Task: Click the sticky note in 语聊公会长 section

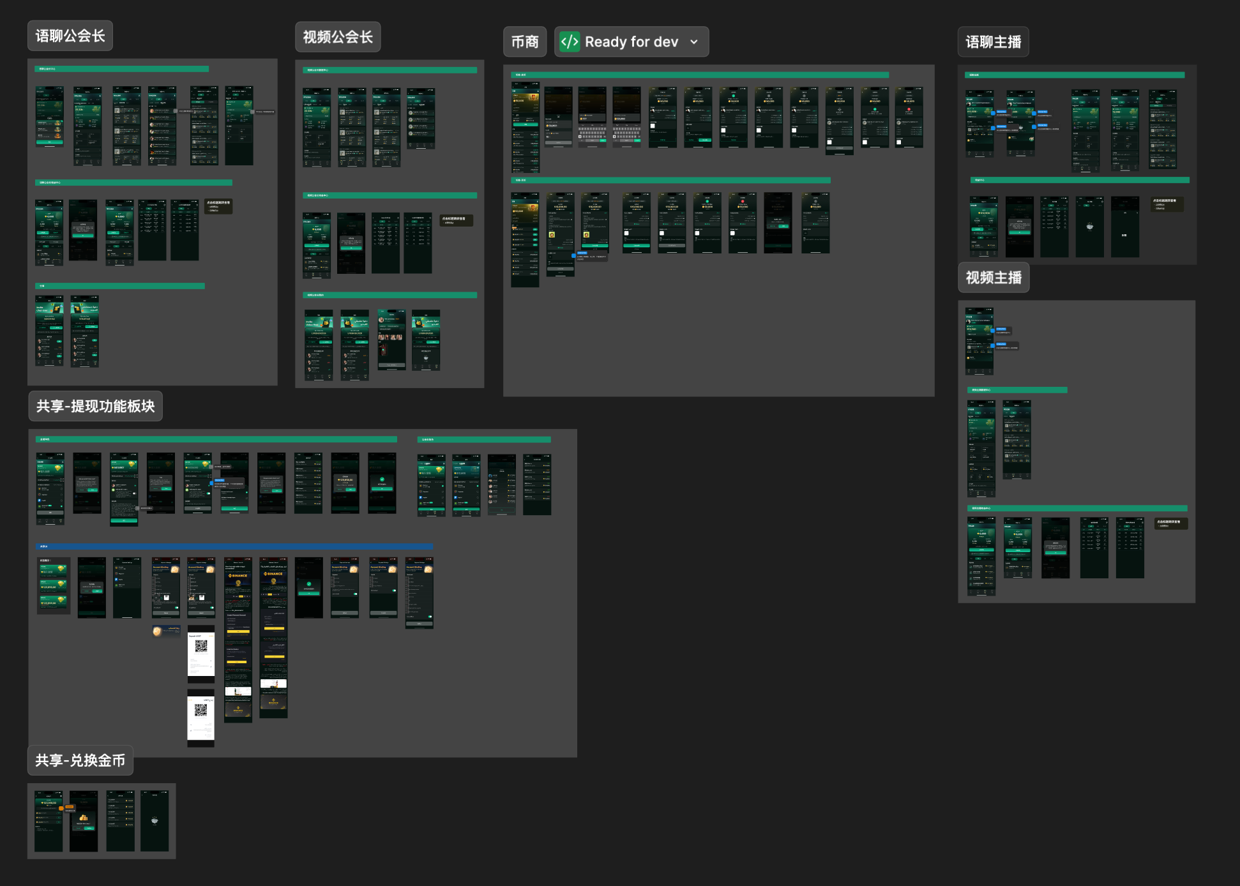Action: pos(218,206)
